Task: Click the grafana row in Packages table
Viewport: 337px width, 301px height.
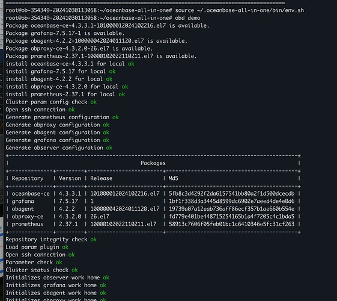Action: click(153, 201)
